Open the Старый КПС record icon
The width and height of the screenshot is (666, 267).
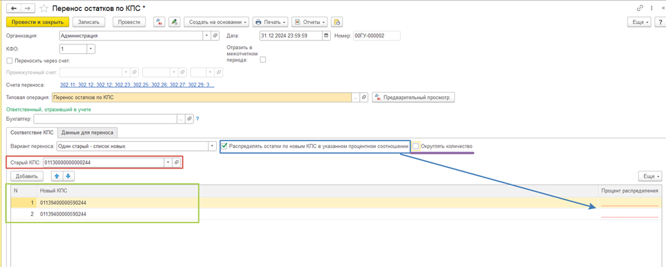(x=176, y=163)
